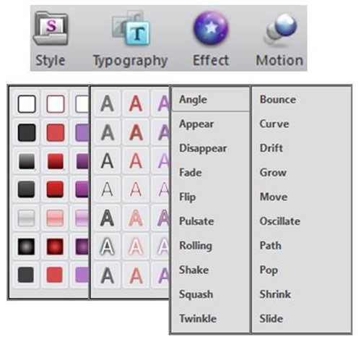This screenshot has height=342, width=361.
Task: Click the Typography icon
Action: 131,27
